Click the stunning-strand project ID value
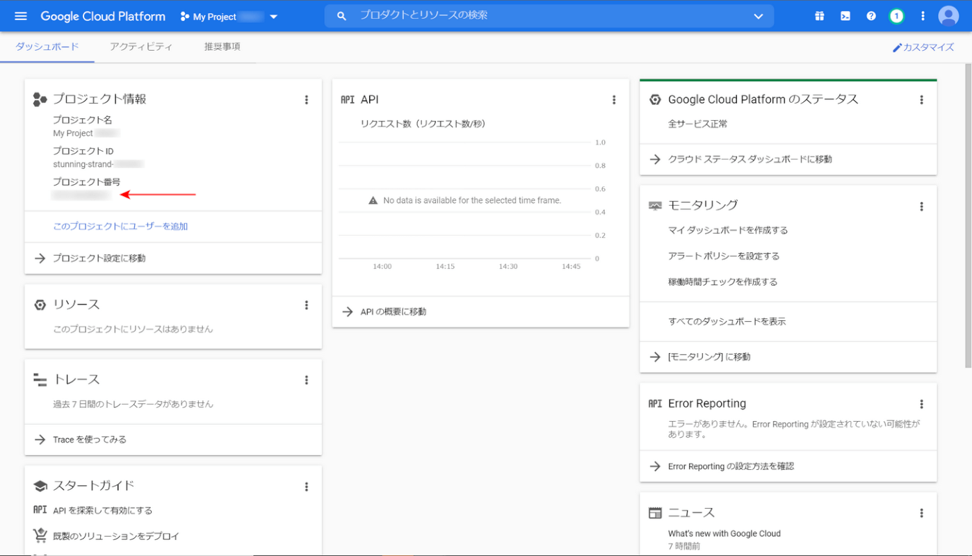Image resolution: width=972 pixels, height=556 pixels. click(x=98, y=165)
